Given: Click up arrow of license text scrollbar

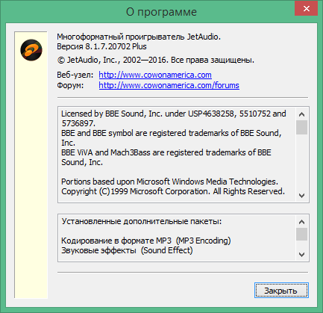Looking at the screenshot, I should pos(301,114).
